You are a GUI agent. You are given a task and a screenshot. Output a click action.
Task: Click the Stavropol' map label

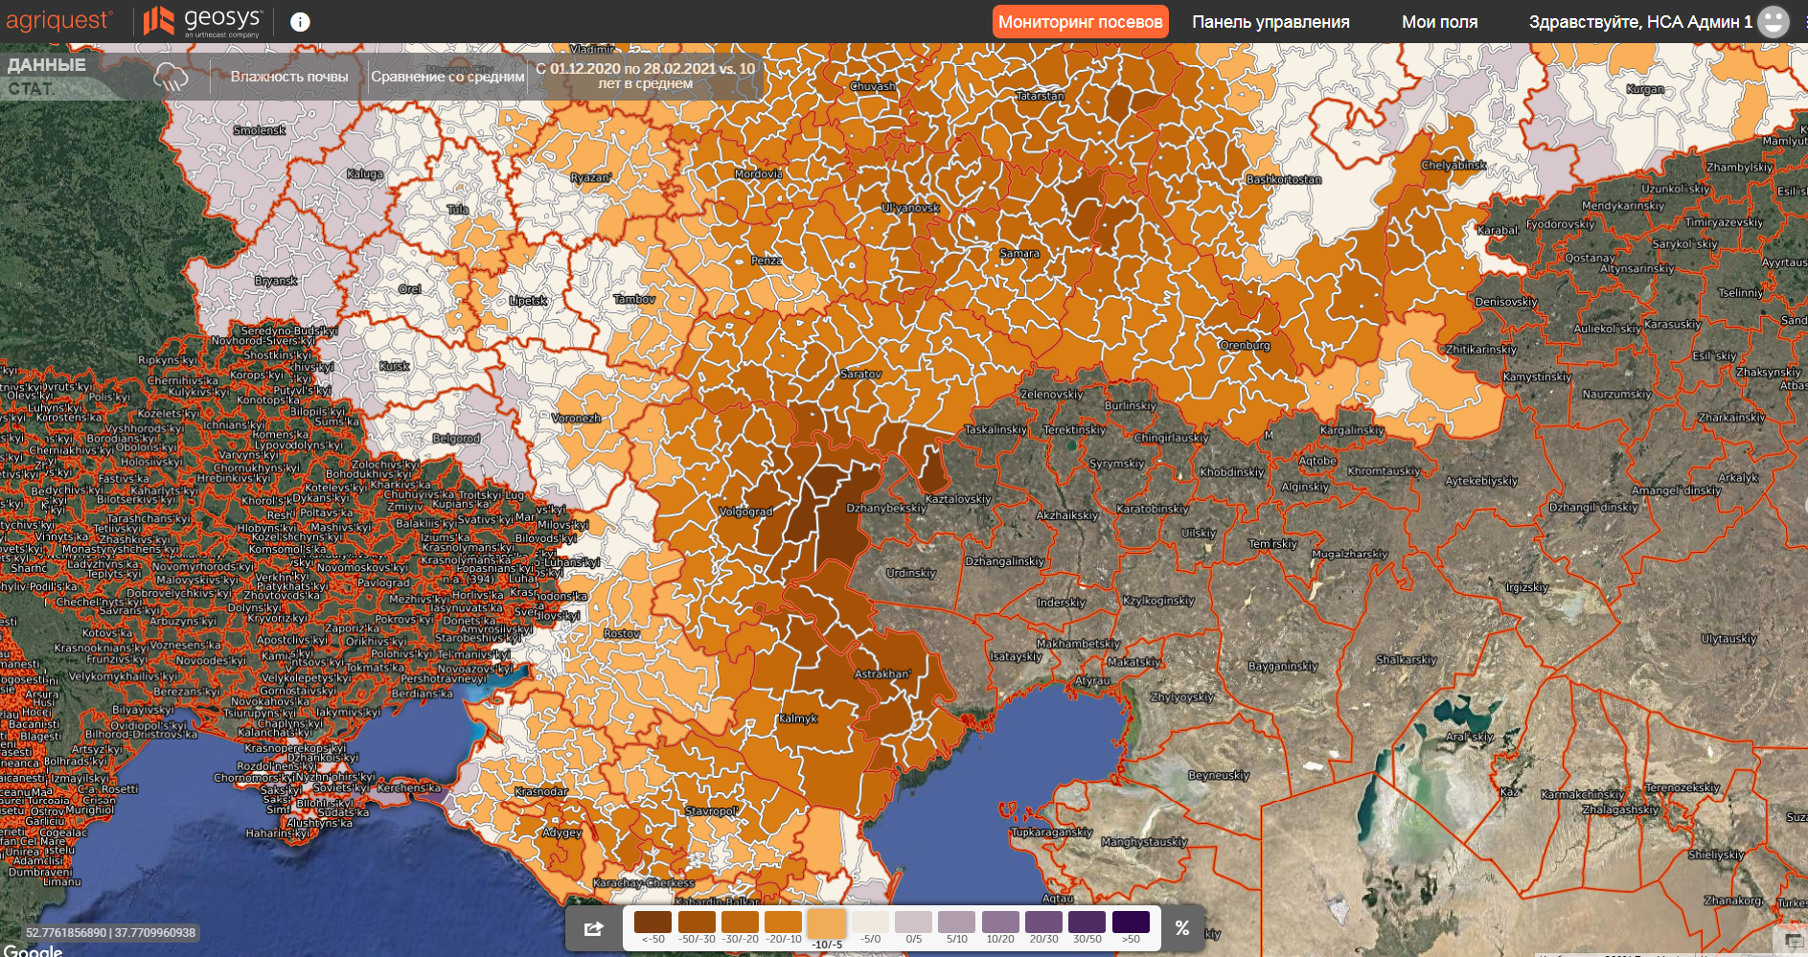pos(711,811)
